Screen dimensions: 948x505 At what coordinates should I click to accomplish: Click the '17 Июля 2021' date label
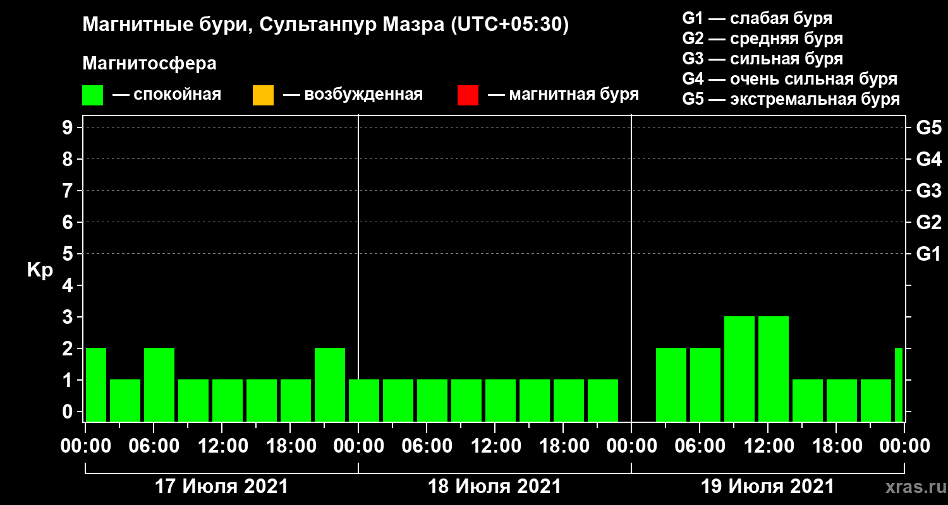221,487
